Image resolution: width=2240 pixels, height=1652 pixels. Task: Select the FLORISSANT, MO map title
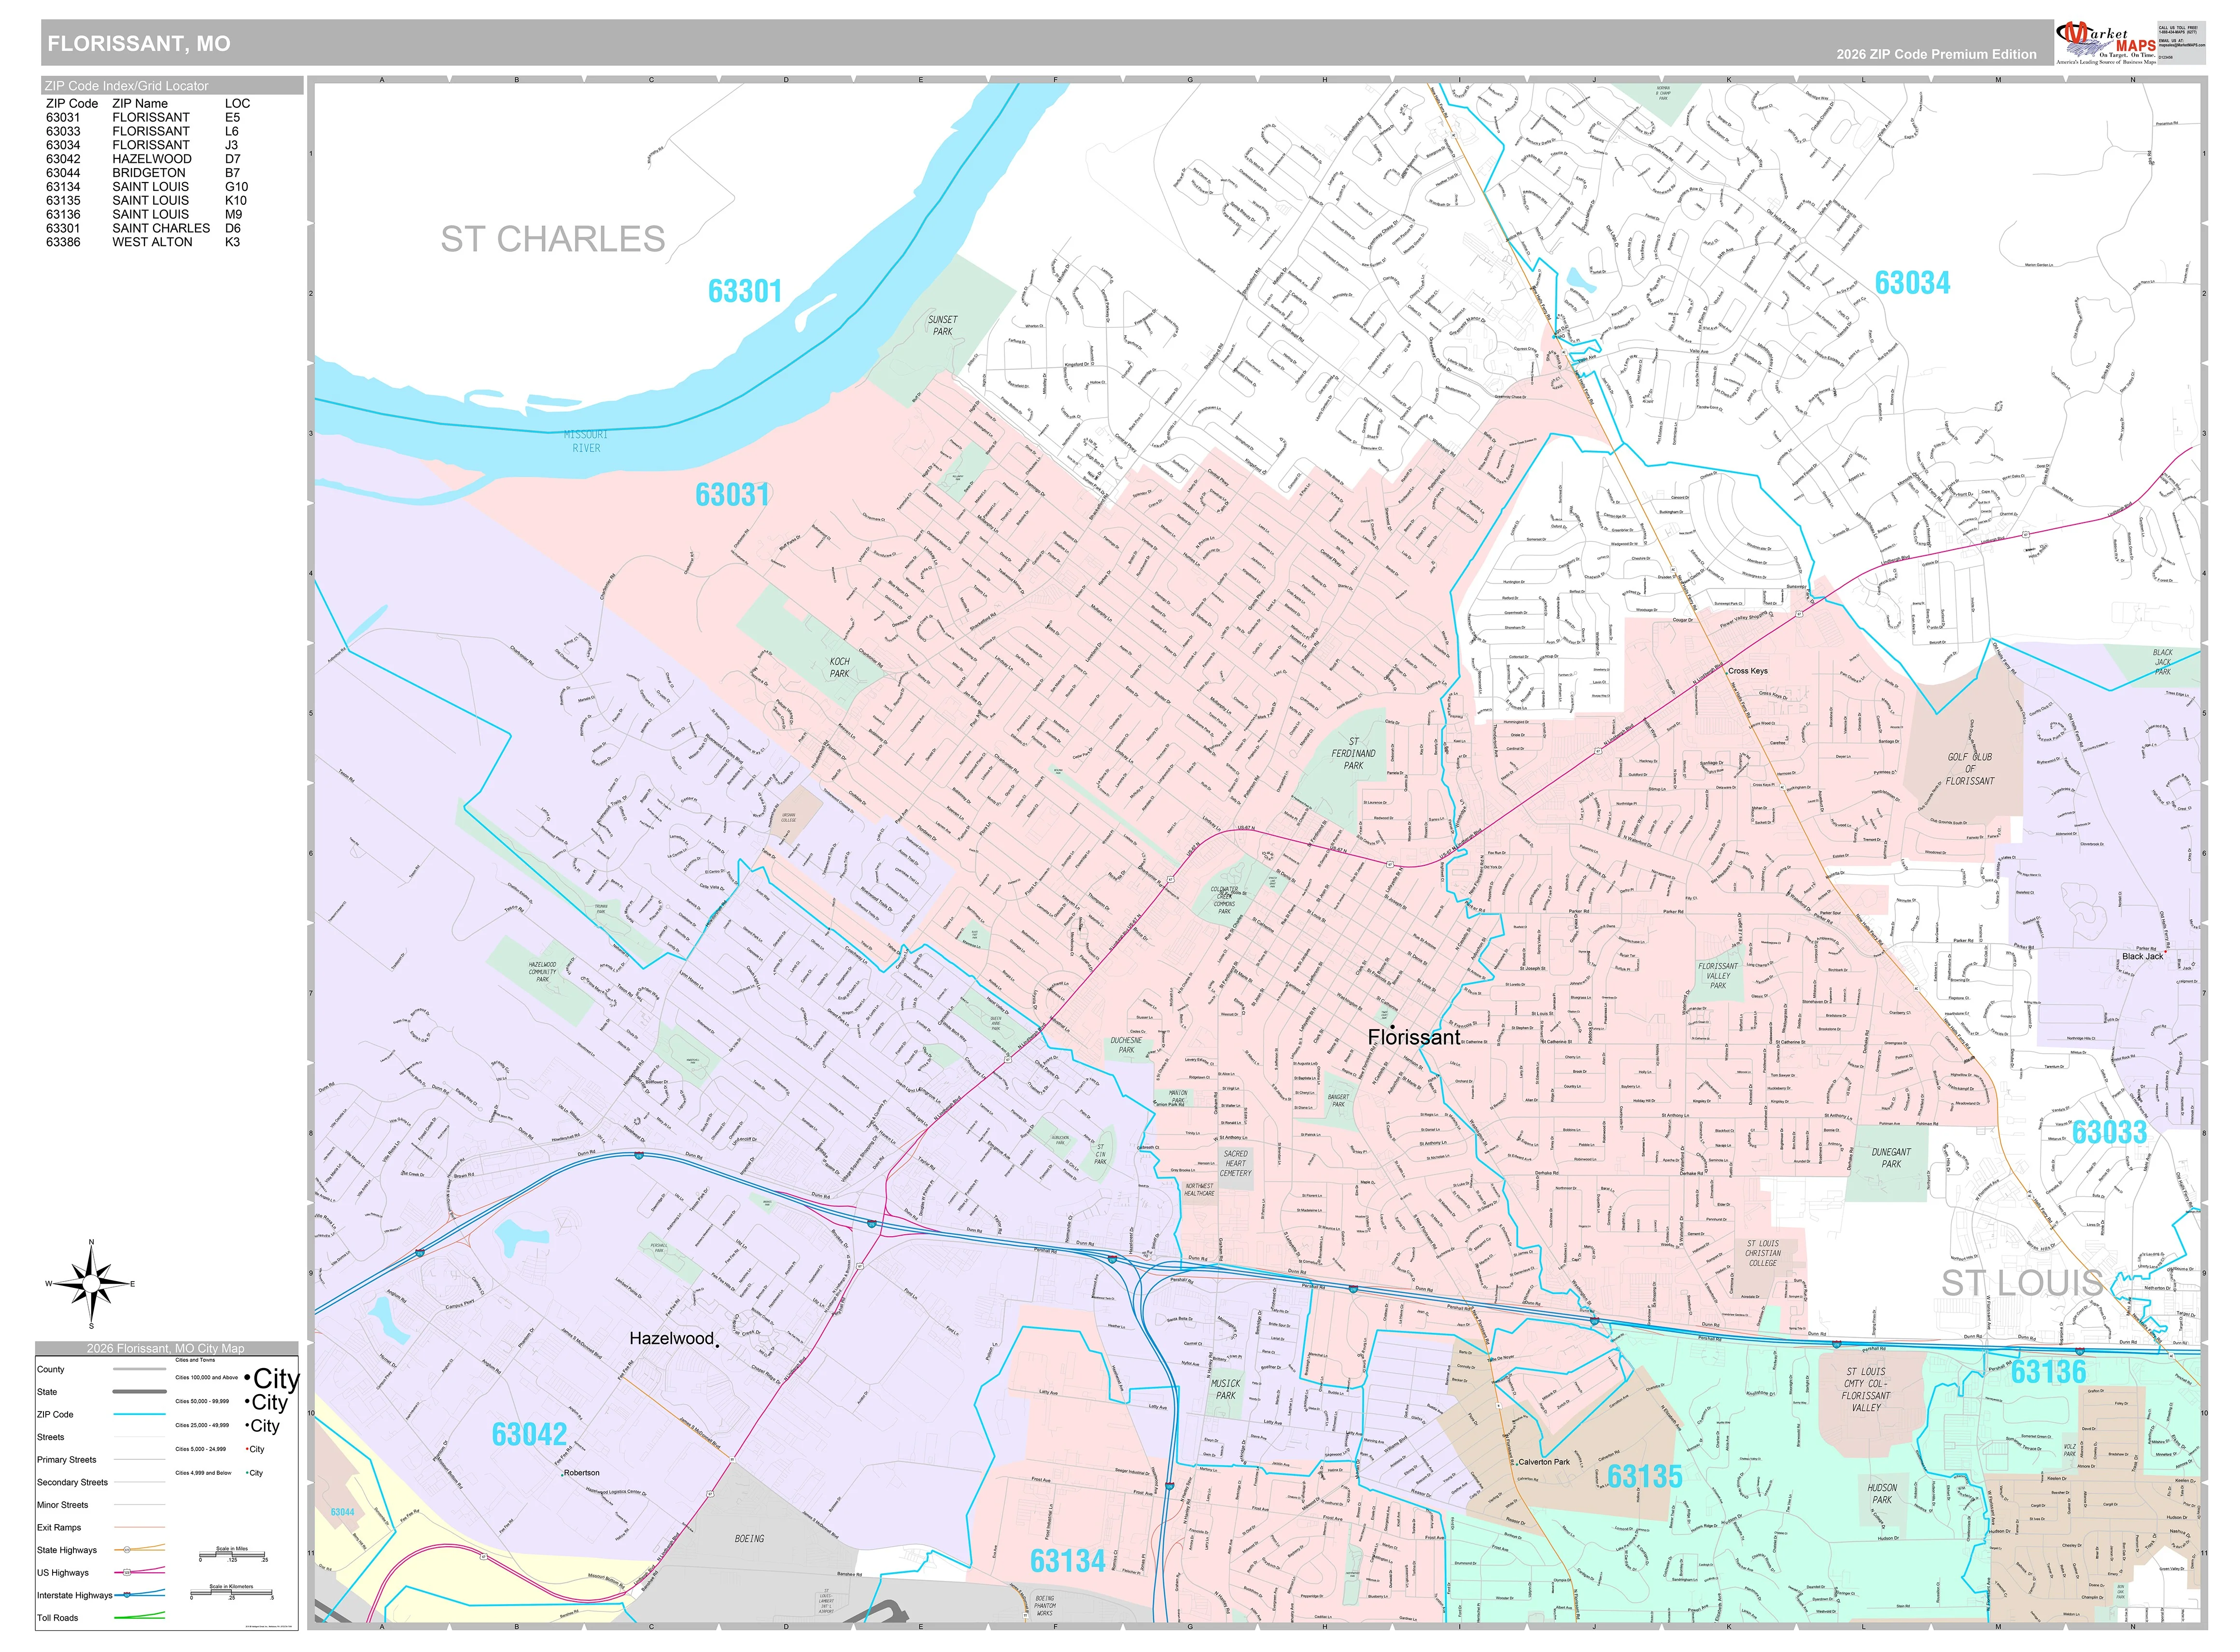point(139,44)
